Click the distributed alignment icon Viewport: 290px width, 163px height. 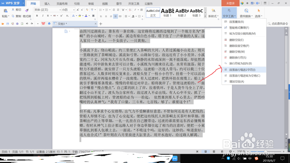[x=120, y=16]
